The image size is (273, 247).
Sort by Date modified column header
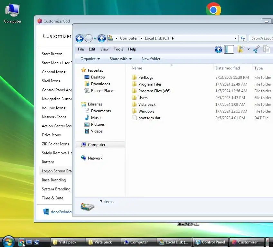pyautogui.click(x=228, y=68)
